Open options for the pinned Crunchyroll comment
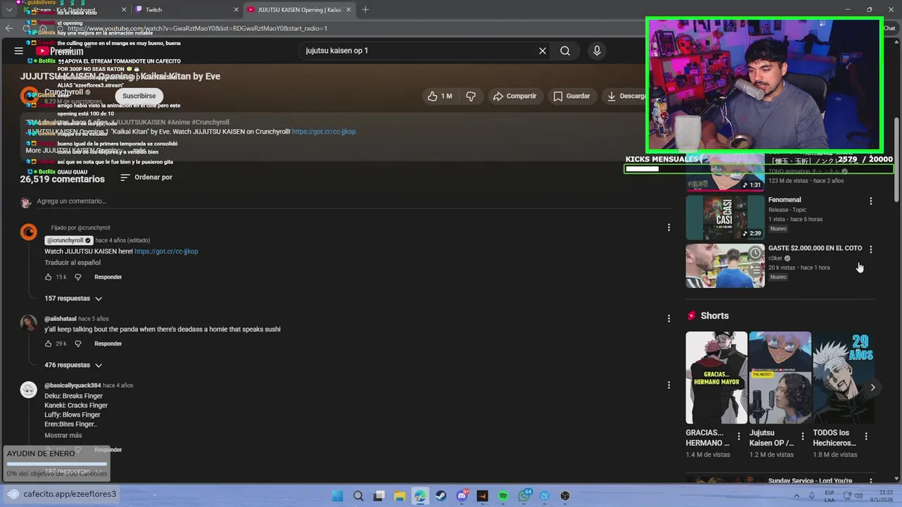902x507 pixels. click(x=669, y=227)
